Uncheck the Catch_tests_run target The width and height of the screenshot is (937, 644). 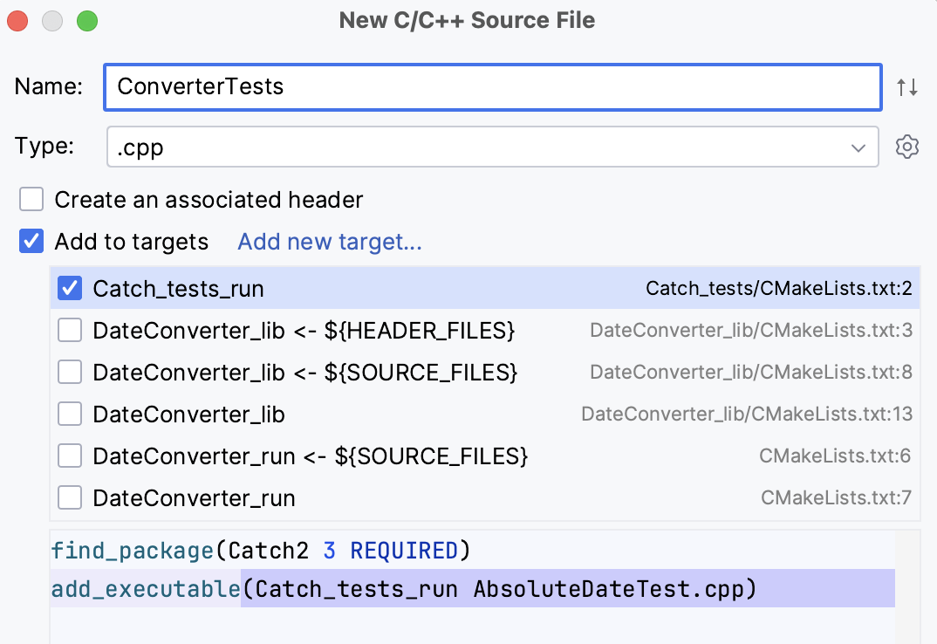tap(69, 288)
